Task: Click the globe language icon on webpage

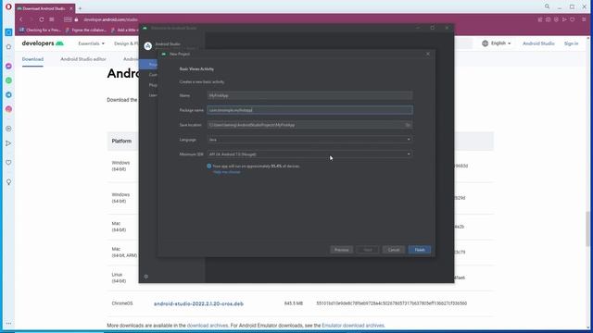Action: pyautogui.click(x=485, y=43)
